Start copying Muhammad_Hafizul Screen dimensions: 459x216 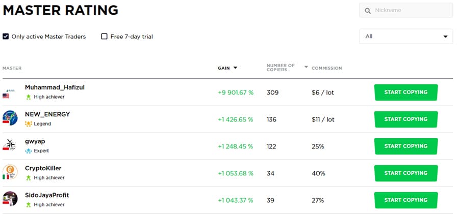[405, 92]
